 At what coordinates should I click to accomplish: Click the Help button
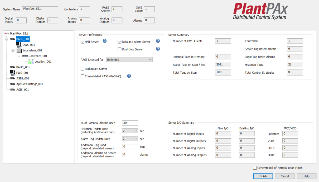click(307, 176)
